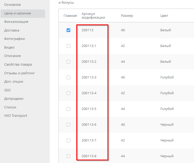Select checkbox for modification 200113-3

(68, 77)
